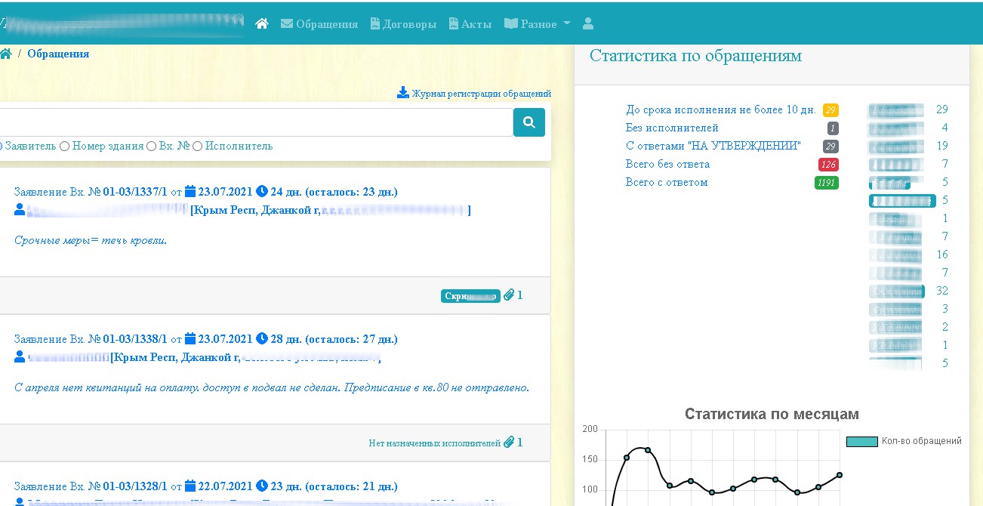983x506 pixels.
Task: Click the 'Статистика по месяцам' chart title
Action: (772, 414)
